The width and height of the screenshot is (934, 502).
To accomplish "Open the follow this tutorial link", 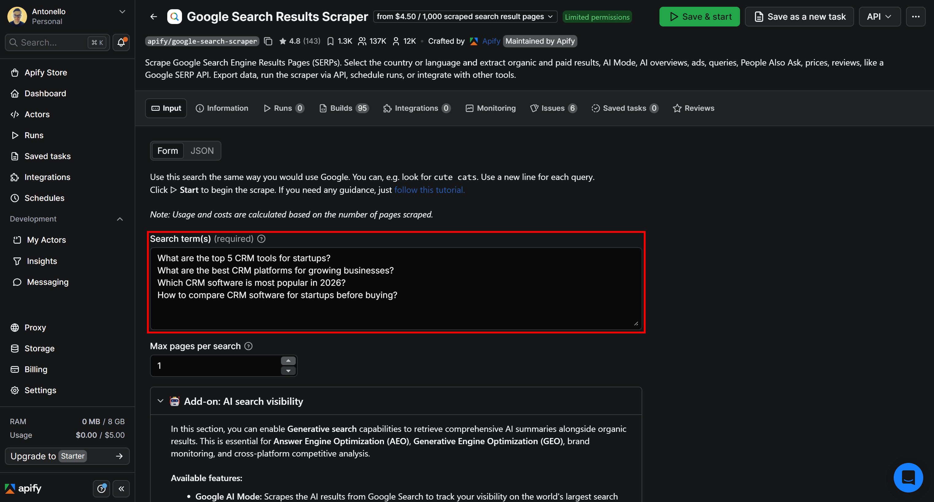I will pyautogui.click(x=429, y=190).
